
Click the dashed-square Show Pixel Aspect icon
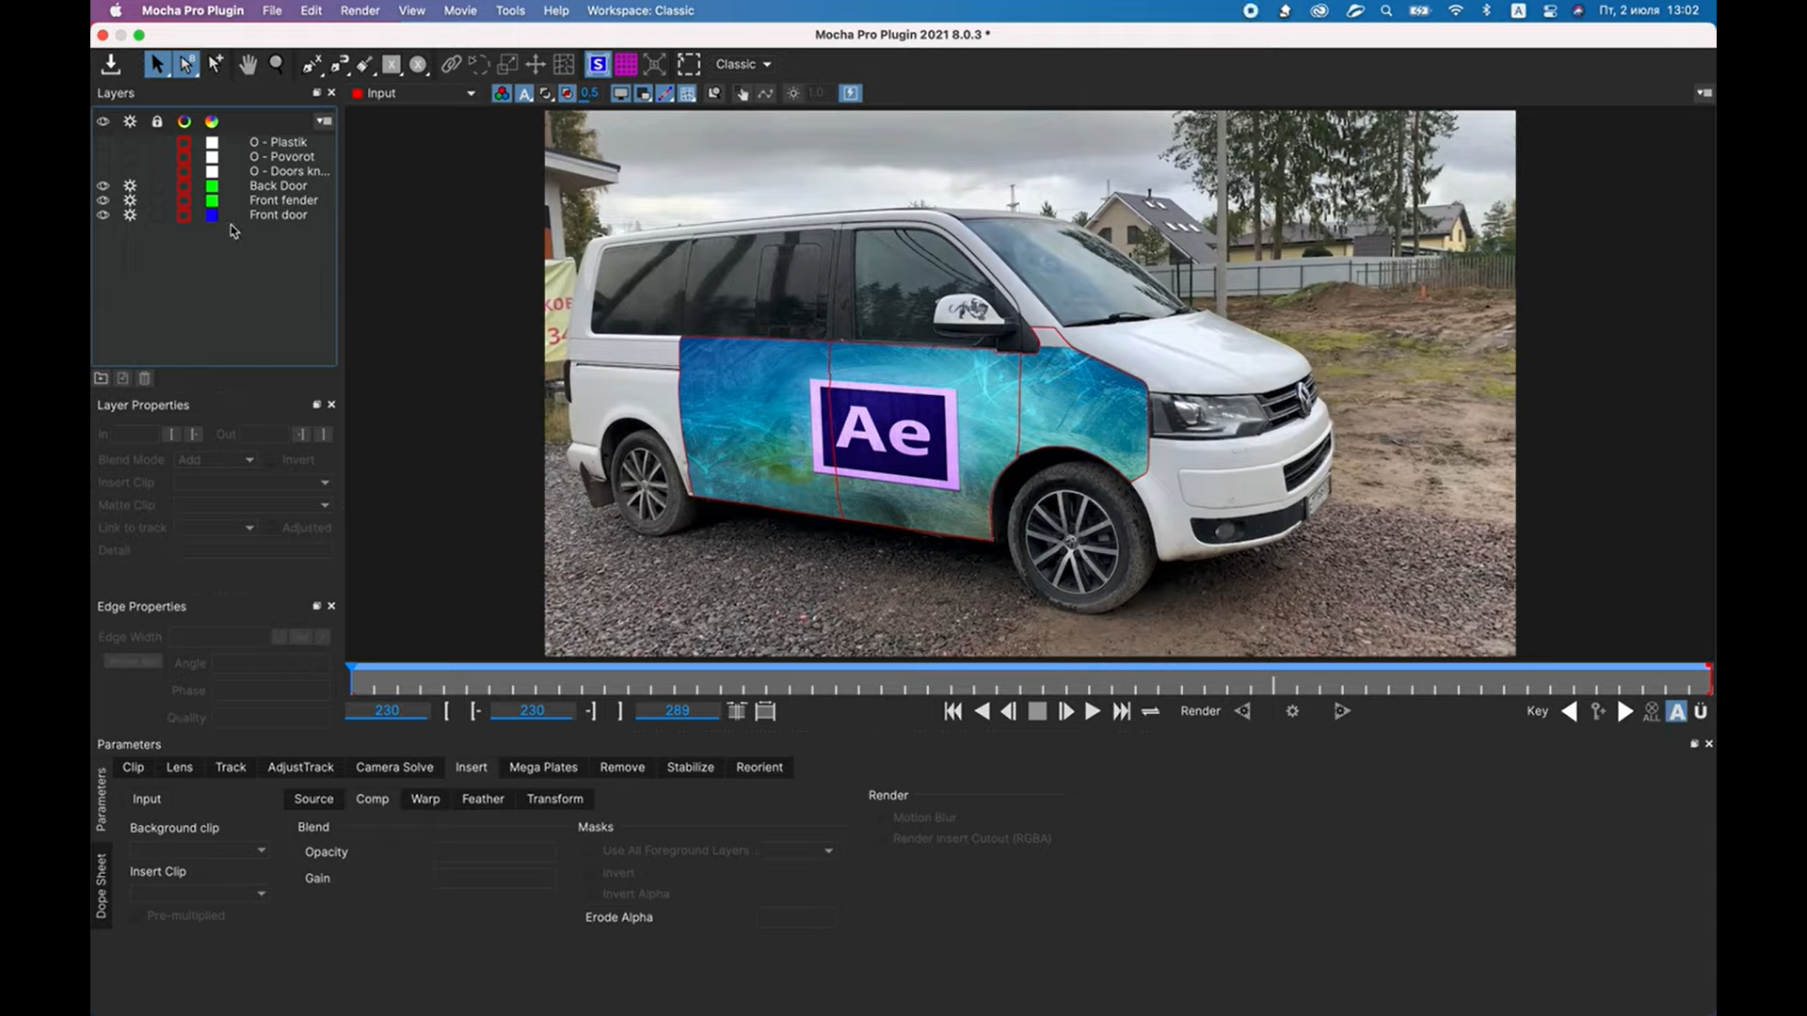(689, 64)
